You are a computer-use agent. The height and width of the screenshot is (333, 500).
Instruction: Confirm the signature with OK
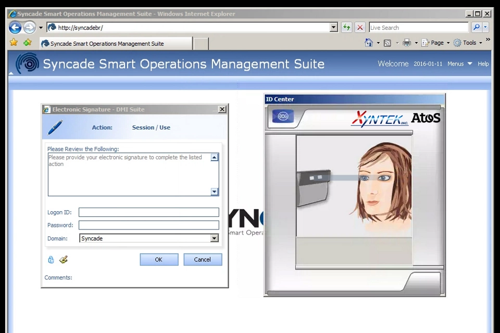(x=159, y=260)
